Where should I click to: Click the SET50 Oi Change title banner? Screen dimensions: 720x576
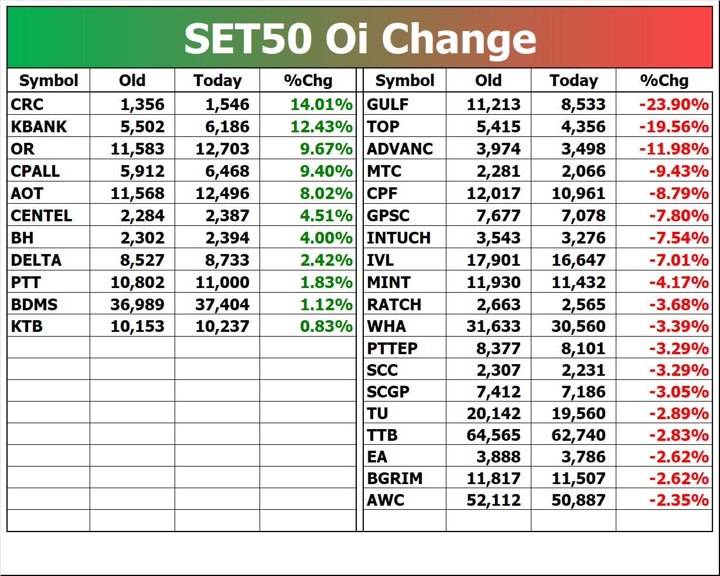click(x=360, y=38)
